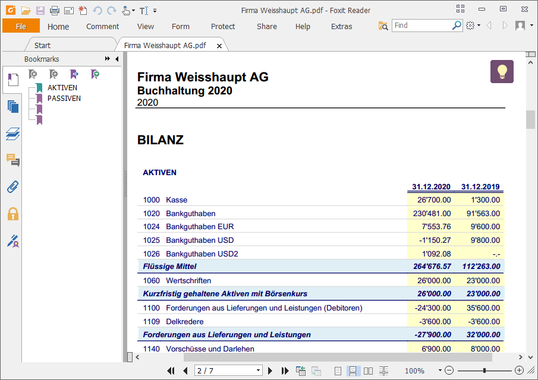
Task: Go to the last page
Action: (285, 370)
